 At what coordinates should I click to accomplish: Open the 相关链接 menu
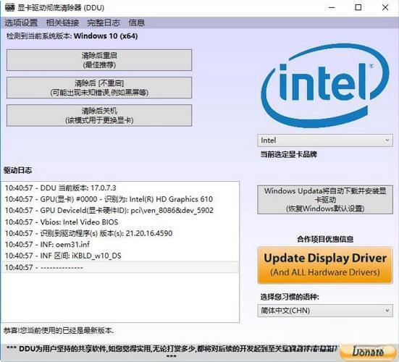click(62, 22)
